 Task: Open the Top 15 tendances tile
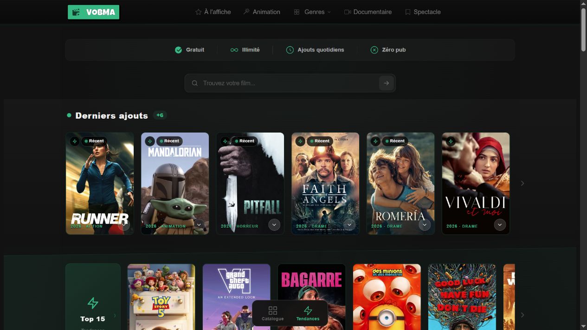(93, 297)
